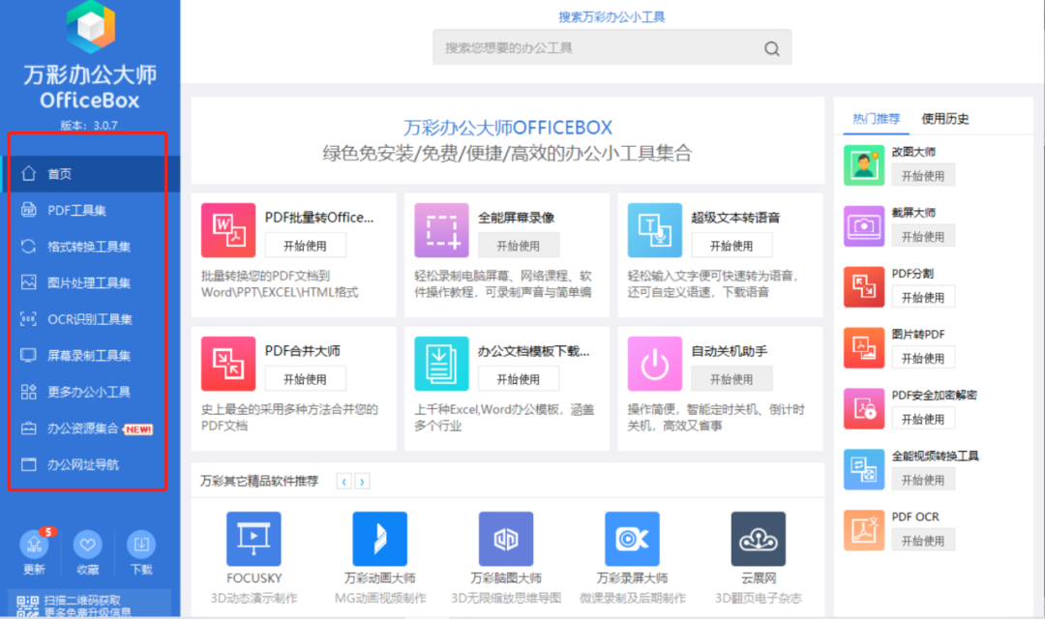Click the PDF安全加密解密 icon
The height and width of the screenshot is (619, 1045).
(x=864, y=408)
